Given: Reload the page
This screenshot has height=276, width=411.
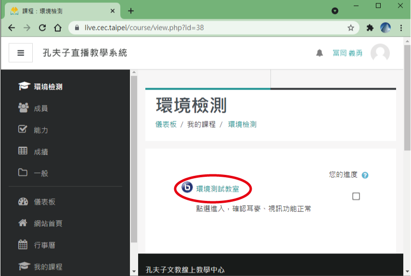Looking at the screenshot, I should click(42, 27).
